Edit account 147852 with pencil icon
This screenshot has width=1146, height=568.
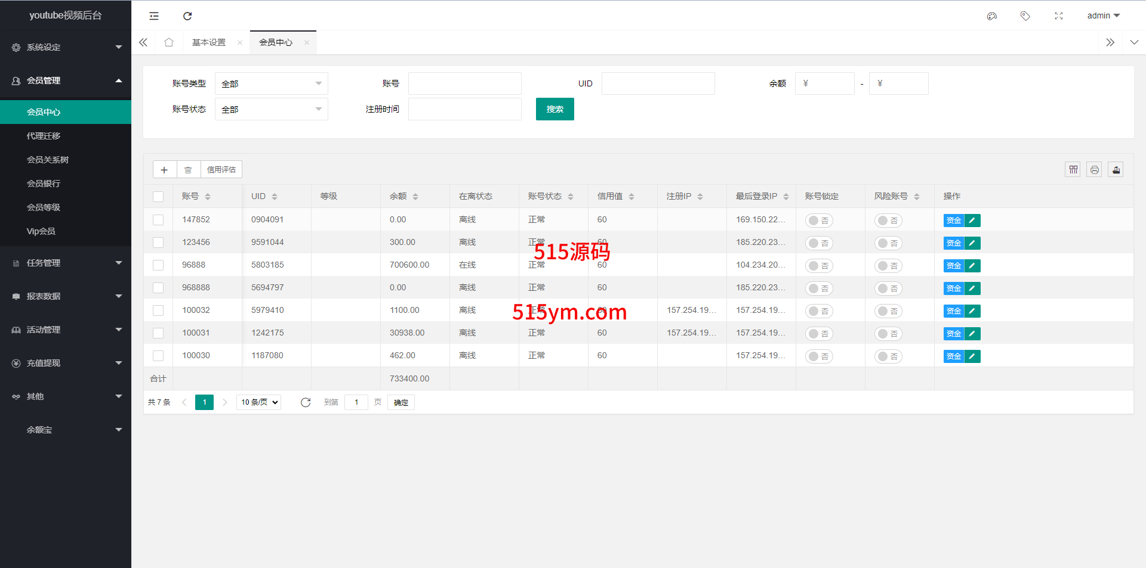(x=972, y=221)
